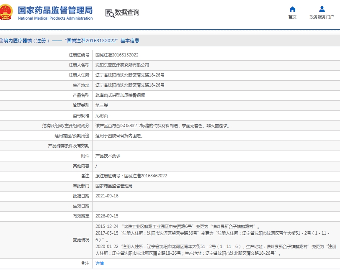The height and width of the screenshot is (271, 340).
Task: Click 第三类 management category value
Action: 102,105
